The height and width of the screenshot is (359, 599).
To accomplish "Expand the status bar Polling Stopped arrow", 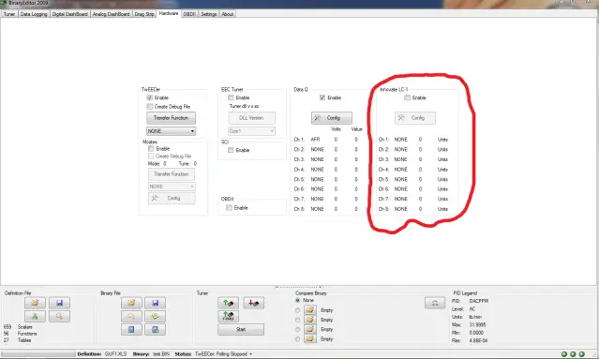I will point(251,354).
